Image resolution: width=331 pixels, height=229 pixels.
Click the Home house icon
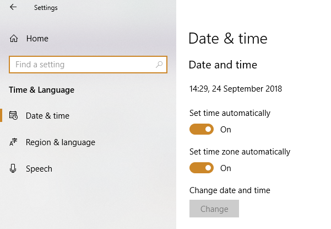(x=14, y=39)
